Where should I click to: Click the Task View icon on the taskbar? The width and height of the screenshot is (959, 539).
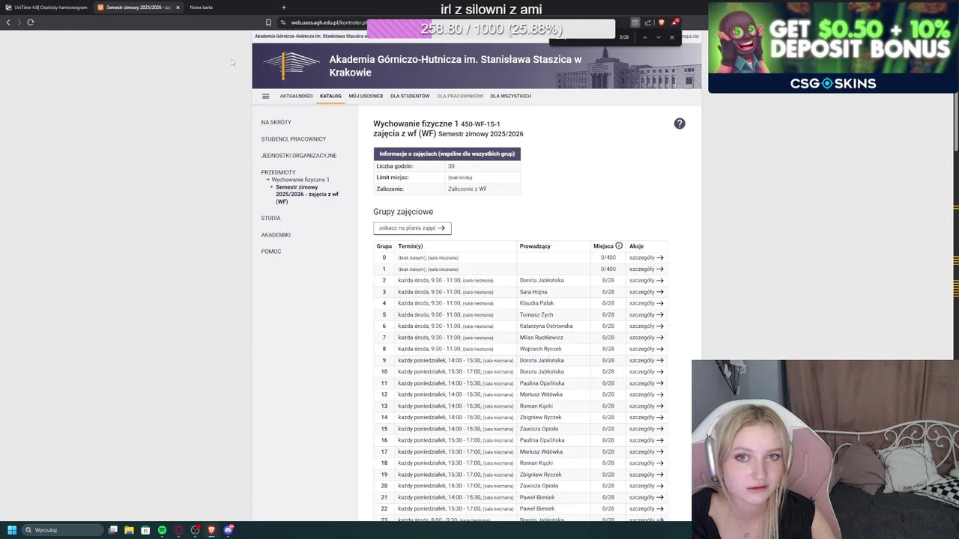(x=113, y=530)
